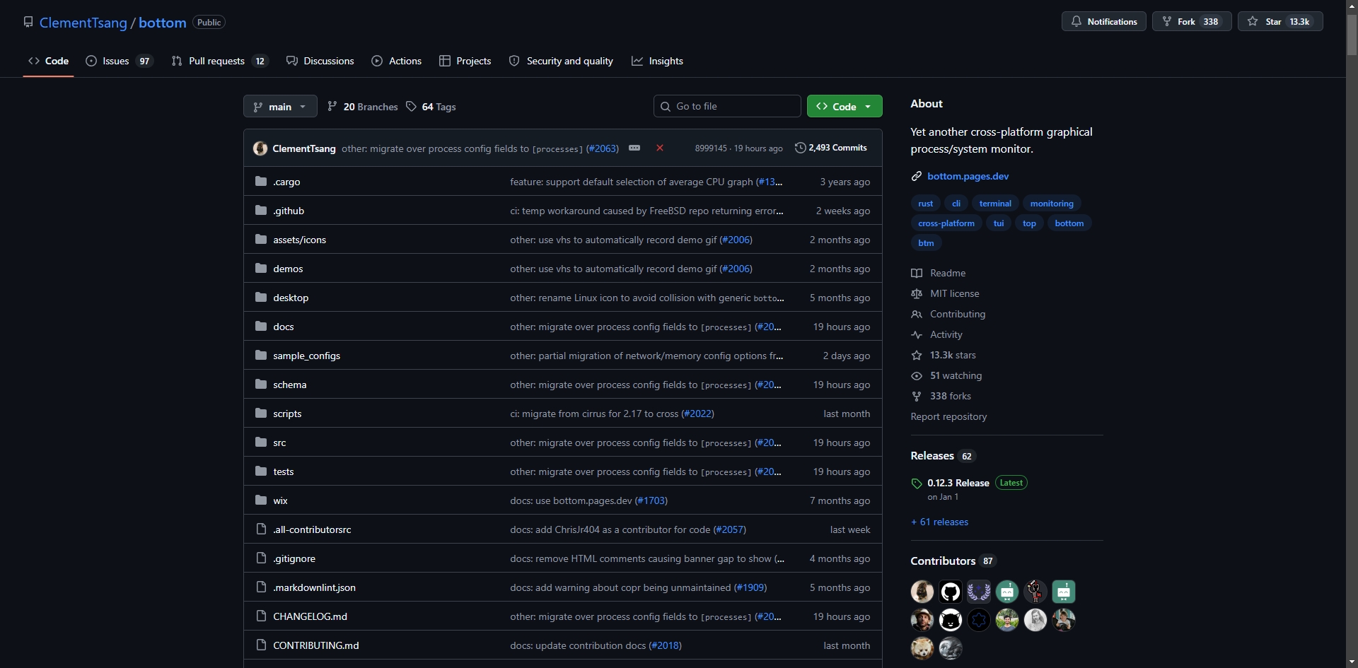Open the docs folder
Screen dimensions: 1358x668
click(284, 327)
